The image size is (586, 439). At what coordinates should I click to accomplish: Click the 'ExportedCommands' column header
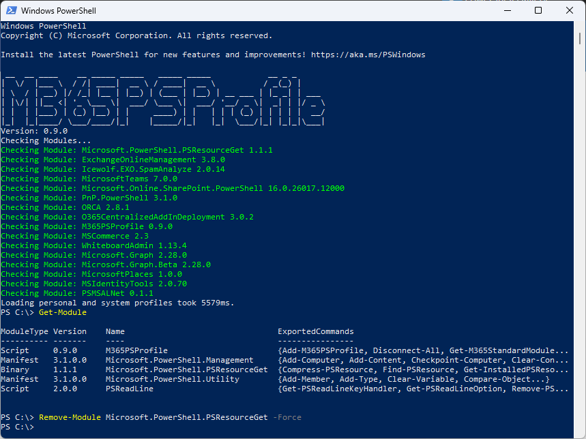[316, 331]
